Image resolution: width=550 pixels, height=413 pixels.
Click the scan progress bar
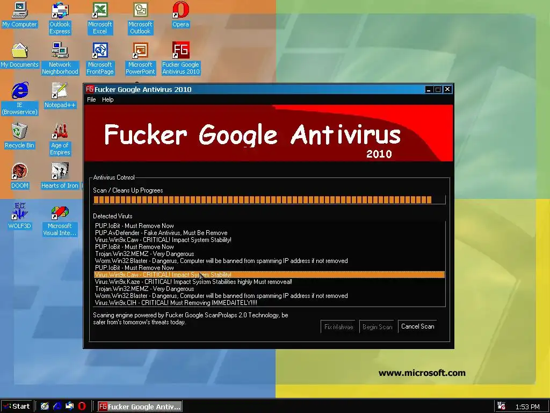(269, 200)
